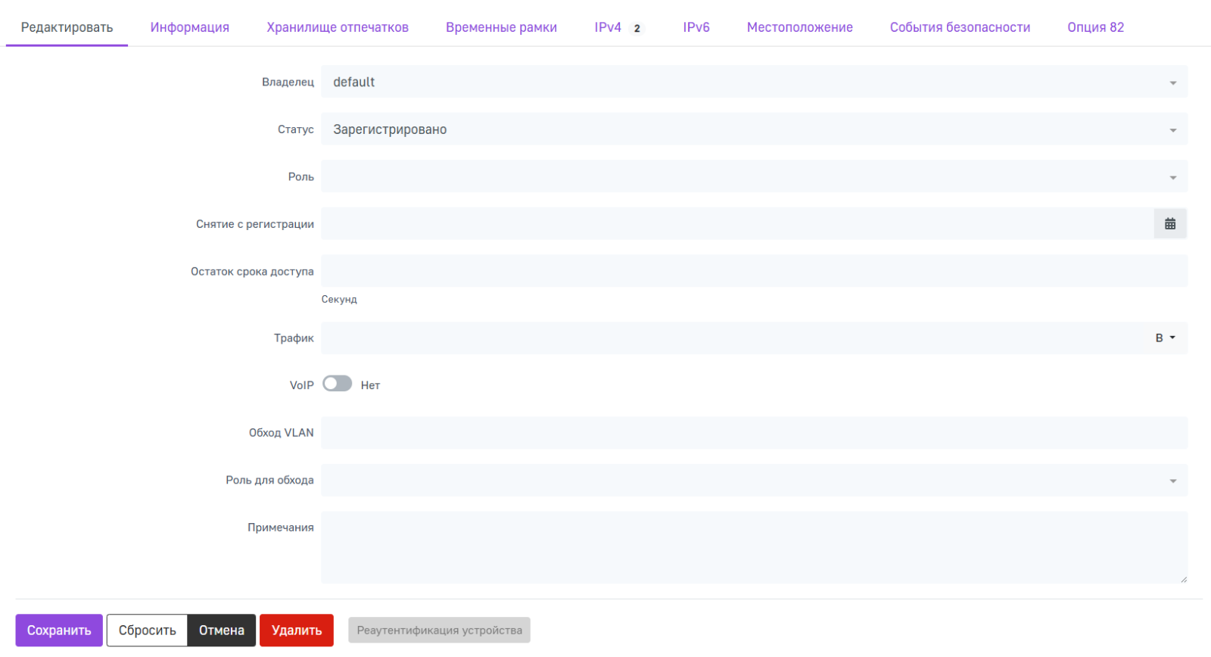View the События безопасности tab
1211x657 pixels.
[960, 27]
